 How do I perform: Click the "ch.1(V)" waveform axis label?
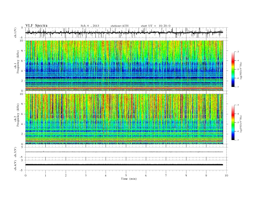(x=15, y=33)
